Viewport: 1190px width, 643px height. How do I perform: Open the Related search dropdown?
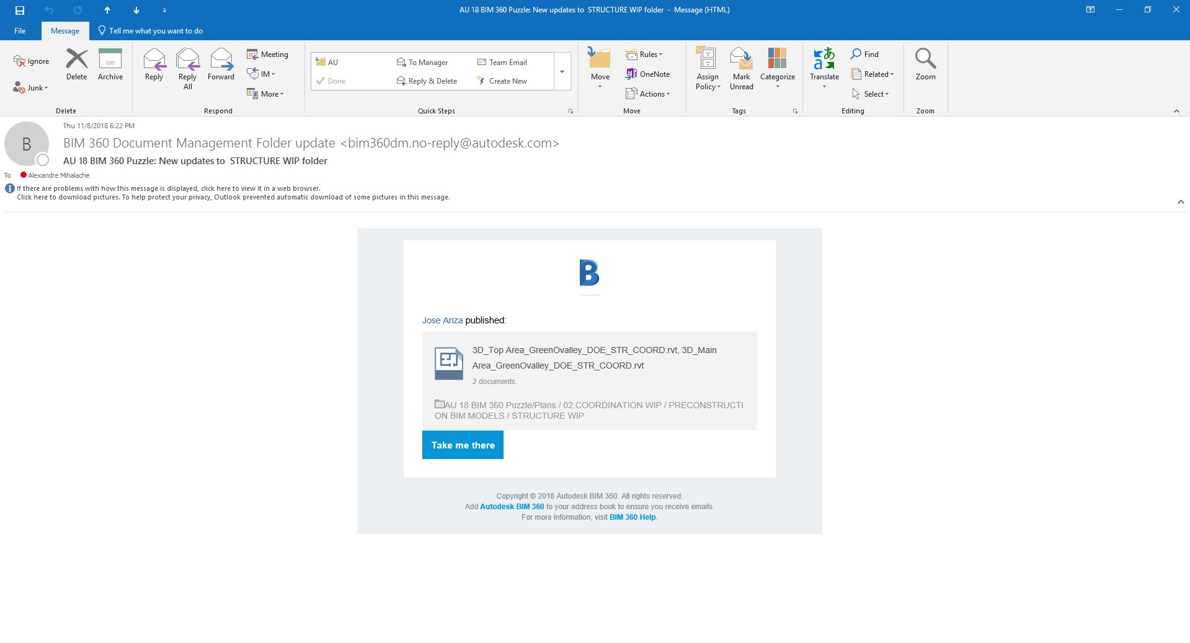tap(873, 74)
